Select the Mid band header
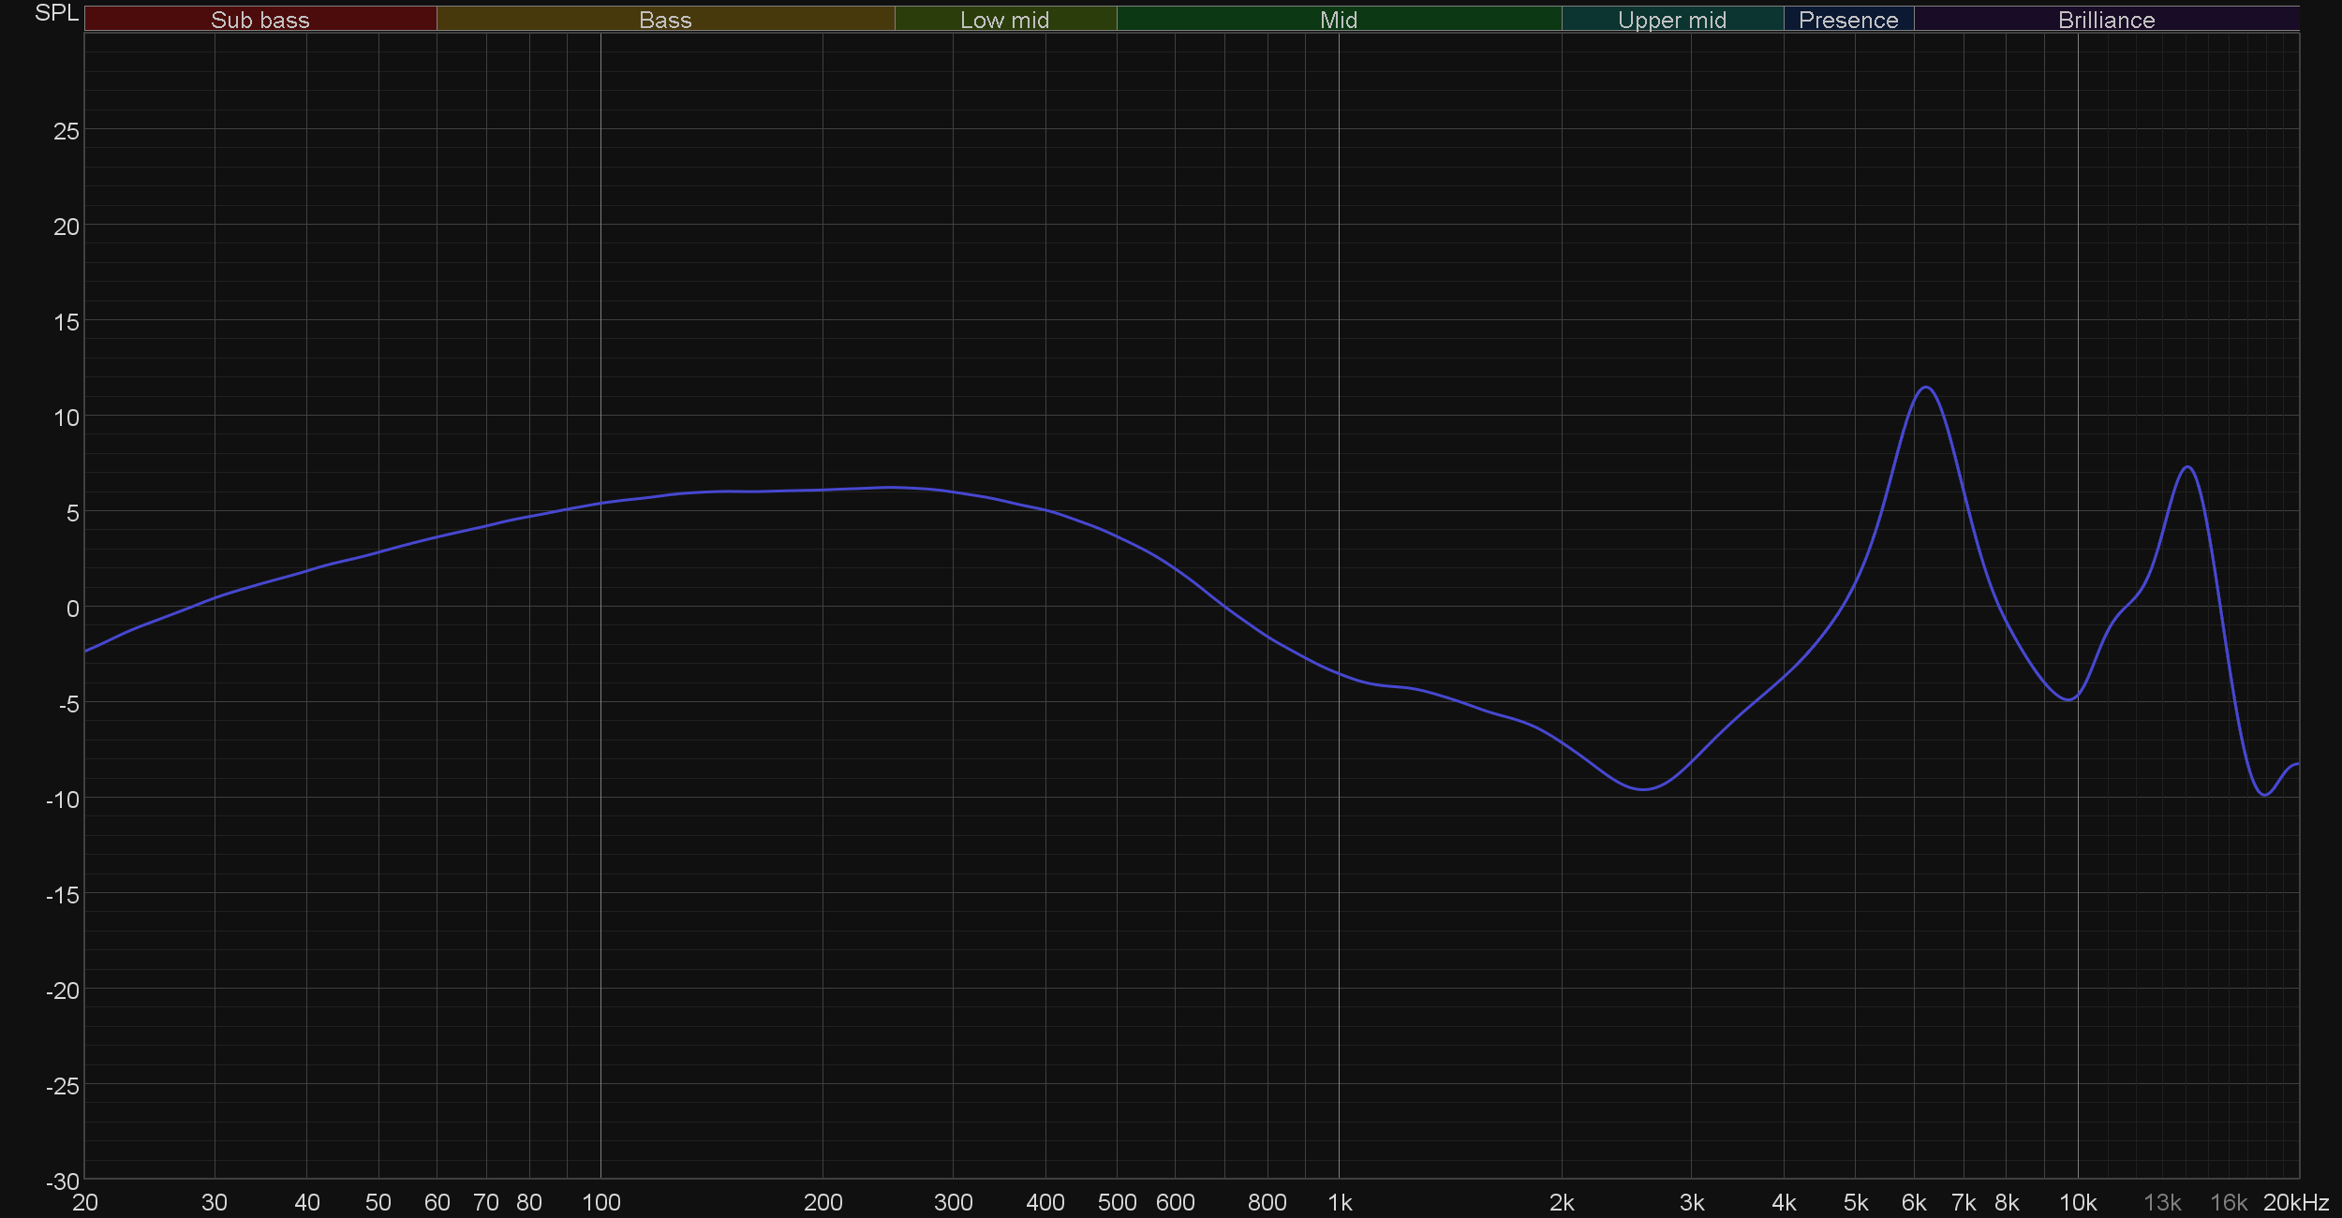 (1338, 20)
